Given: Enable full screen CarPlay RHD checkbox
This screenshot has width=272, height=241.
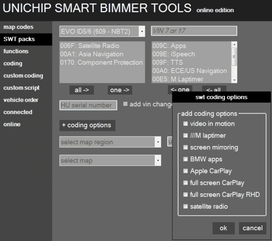Looking at the screenshot, I should click(186, 194).
